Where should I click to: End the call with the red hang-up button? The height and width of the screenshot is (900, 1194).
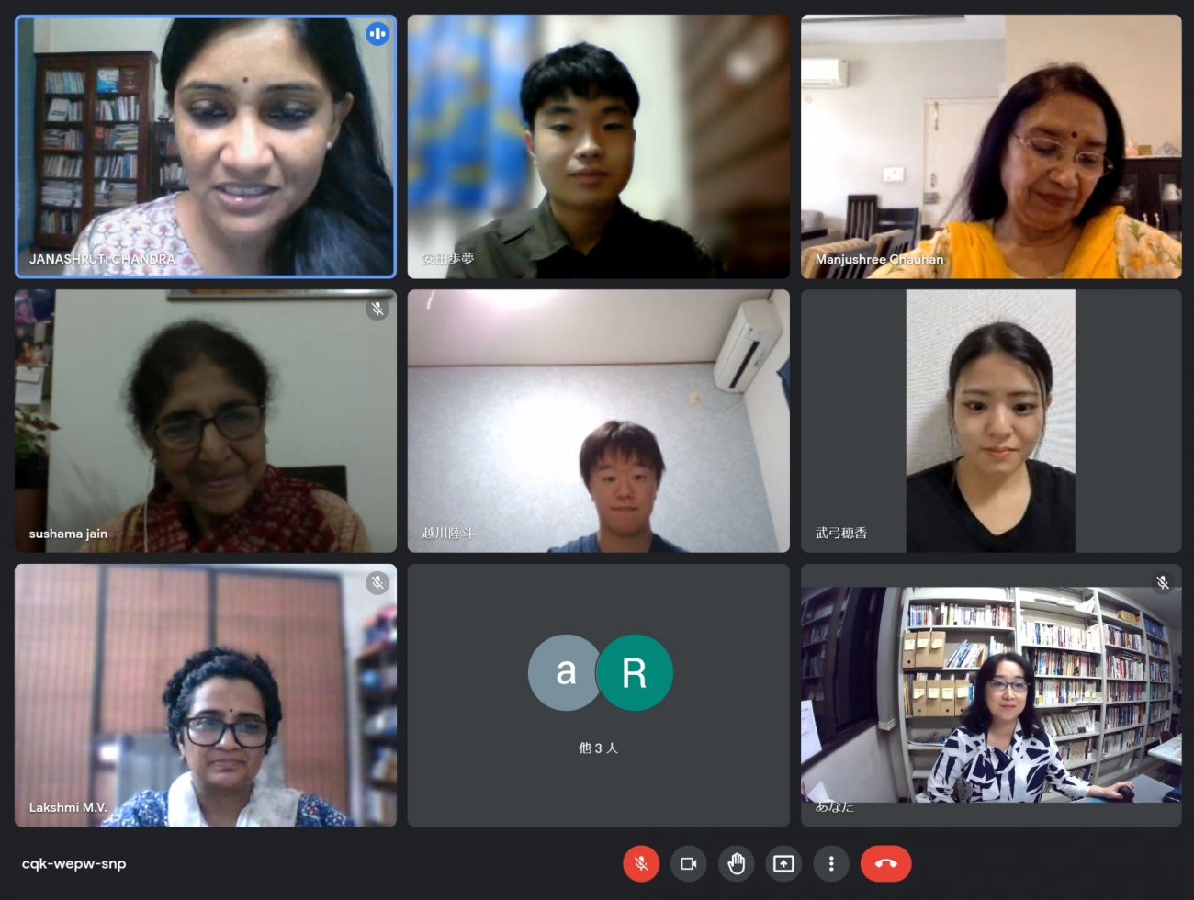coord(886,863)
